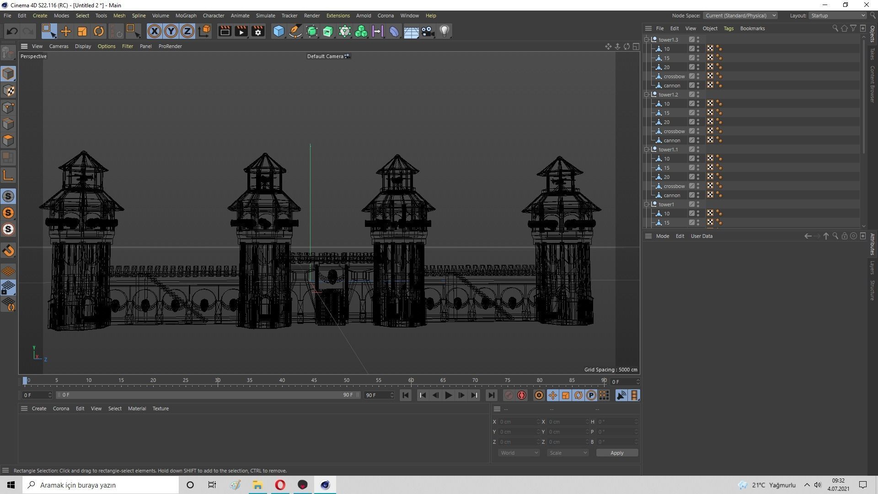878x494 pixels.
Task: Play the animation forwards
Action: pos(448,395)
